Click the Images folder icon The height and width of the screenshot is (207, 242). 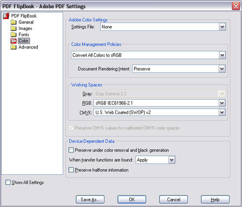(14, 29)
